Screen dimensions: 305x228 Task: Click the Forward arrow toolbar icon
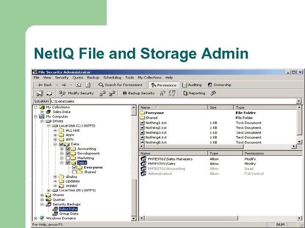point(64,85)
